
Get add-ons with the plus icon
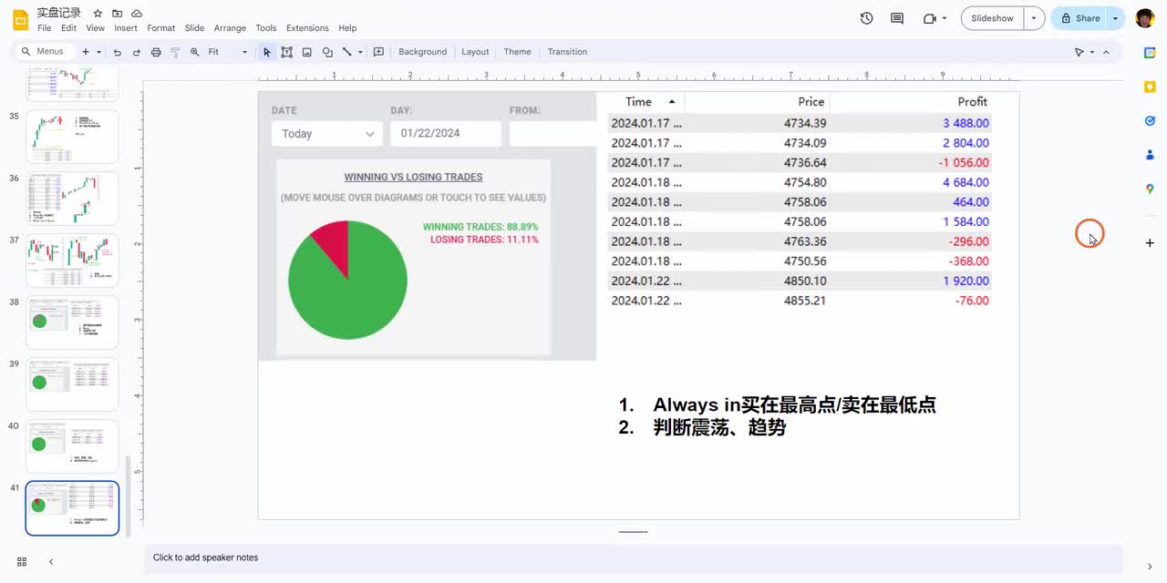(x=1150, y=243)
